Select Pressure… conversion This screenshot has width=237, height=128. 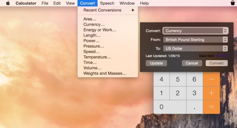[x=108, y=46]
